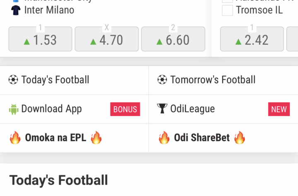Image resolution: width=298 pixels, height=196 pixels.
Task: Tap the green Android robot icon
Action: 14,109
